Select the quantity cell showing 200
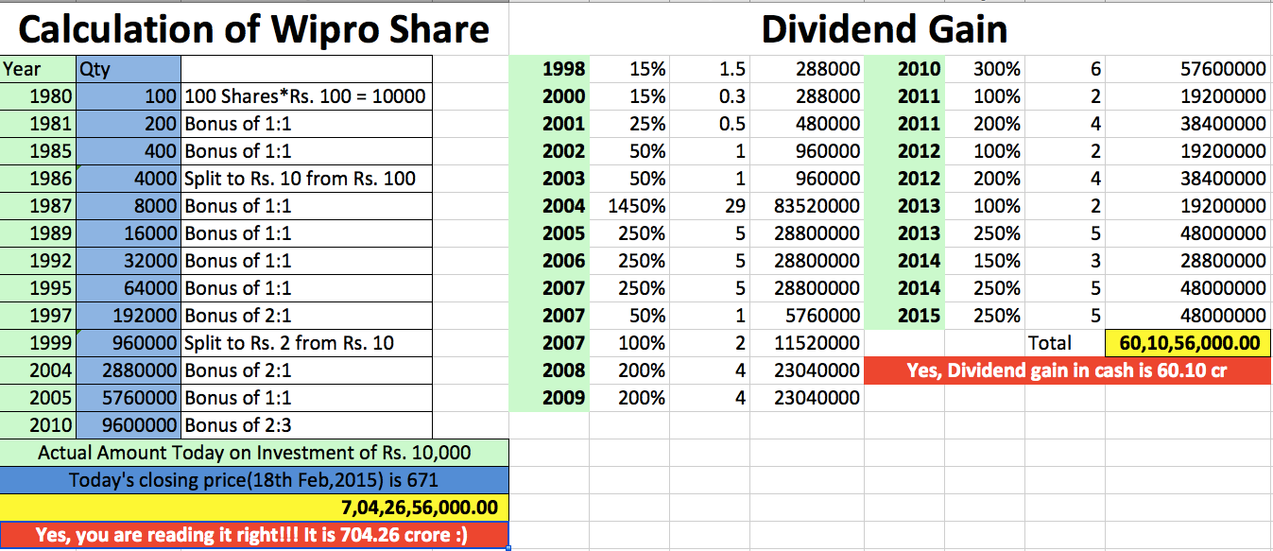Image resolution: width=1273 pixels, height=551 pixels. coord(129,124)
